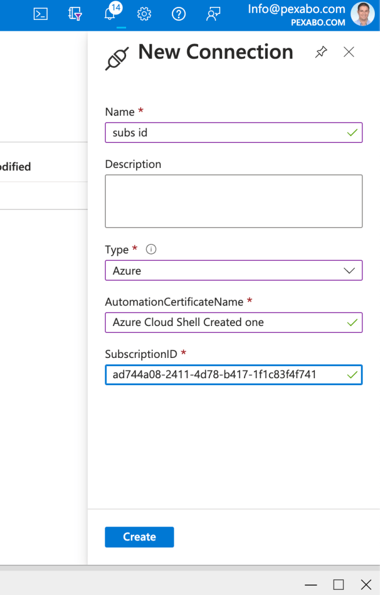
Task: Expand the Type dropdown showing Azure
Action: coord(234,271)
